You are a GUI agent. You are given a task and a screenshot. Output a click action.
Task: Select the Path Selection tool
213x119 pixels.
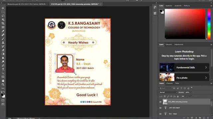pyautogui.click(x=3, y=73)
